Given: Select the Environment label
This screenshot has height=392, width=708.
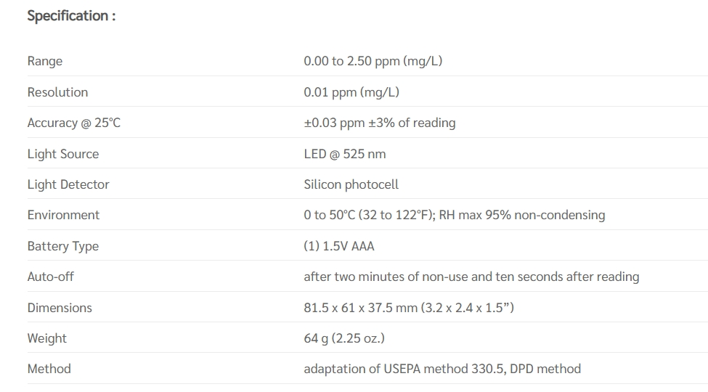Looking at the screenshot, I should tap(63, 215).
